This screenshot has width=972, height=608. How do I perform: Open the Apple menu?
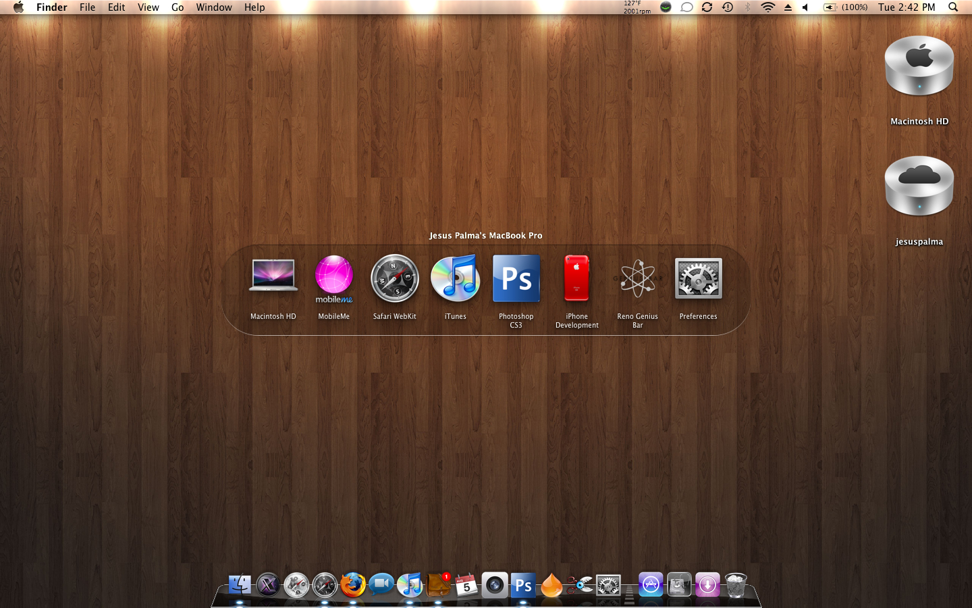click(18, 7)
